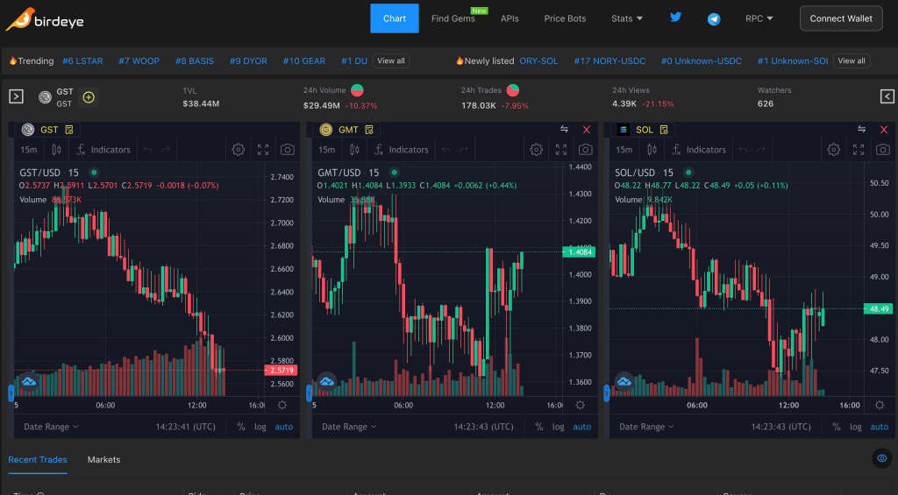The width and height of the screenshot is (898, 495).
Task: Open the Date Range dropdown on the GST chart
Action: click(51, 427)
